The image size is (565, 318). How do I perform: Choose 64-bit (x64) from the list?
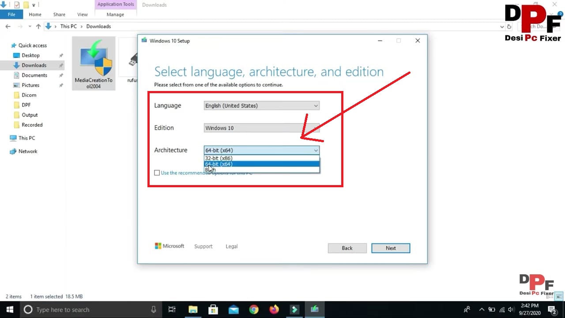261,164
